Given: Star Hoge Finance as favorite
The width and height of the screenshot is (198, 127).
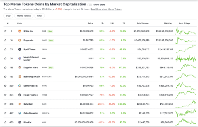Looking at the screenshot, I should [5, 95].
